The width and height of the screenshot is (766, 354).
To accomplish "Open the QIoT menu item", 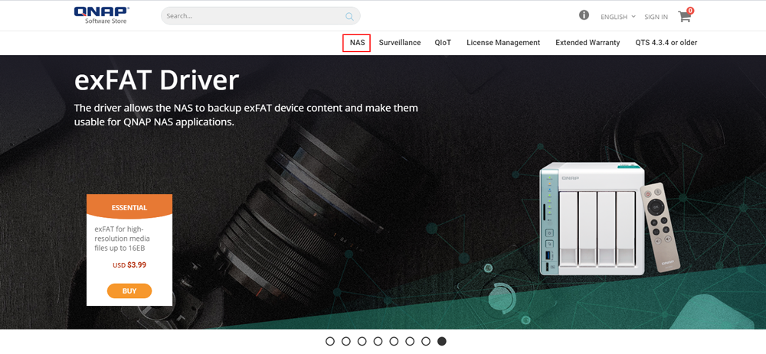I will (x=443, y=43).
